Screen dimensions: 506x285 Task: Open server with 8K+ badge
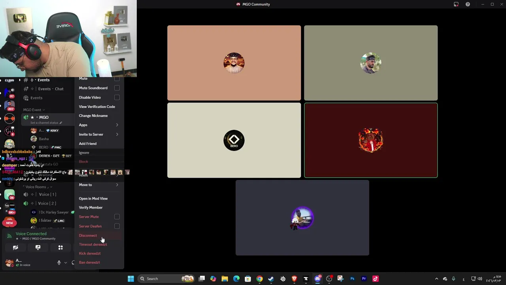coord(9,208)
